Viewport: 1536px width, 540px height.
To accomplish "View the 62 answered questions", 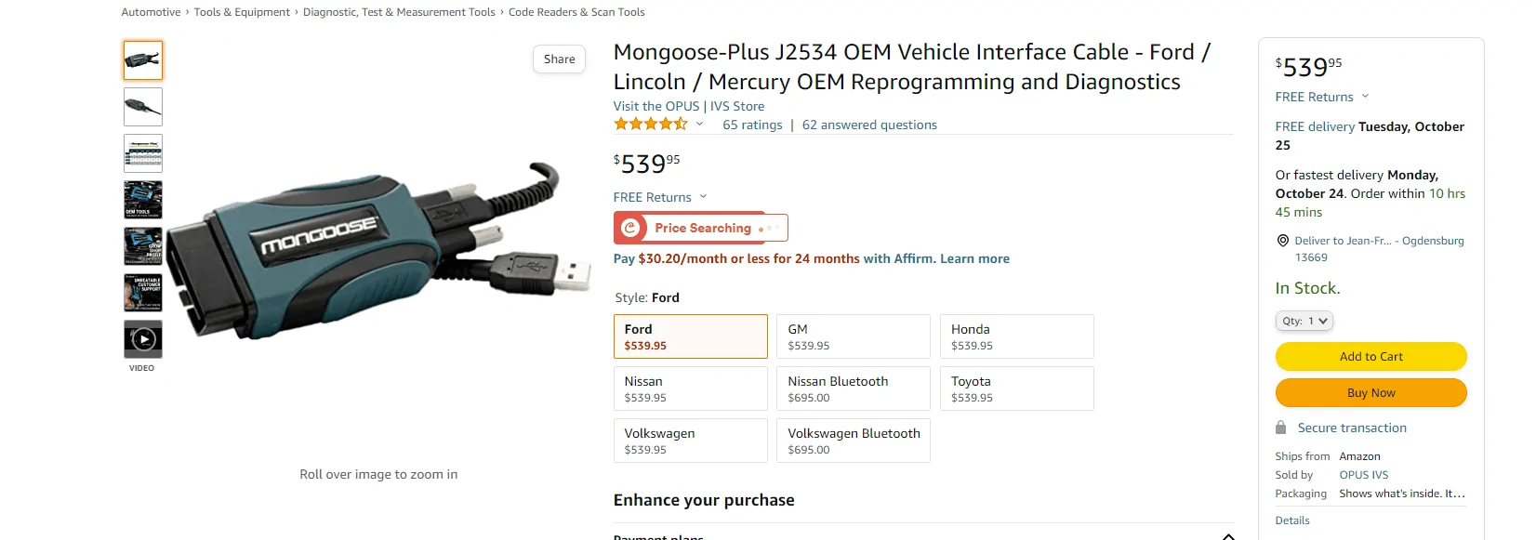I will [x=868, y=125].
